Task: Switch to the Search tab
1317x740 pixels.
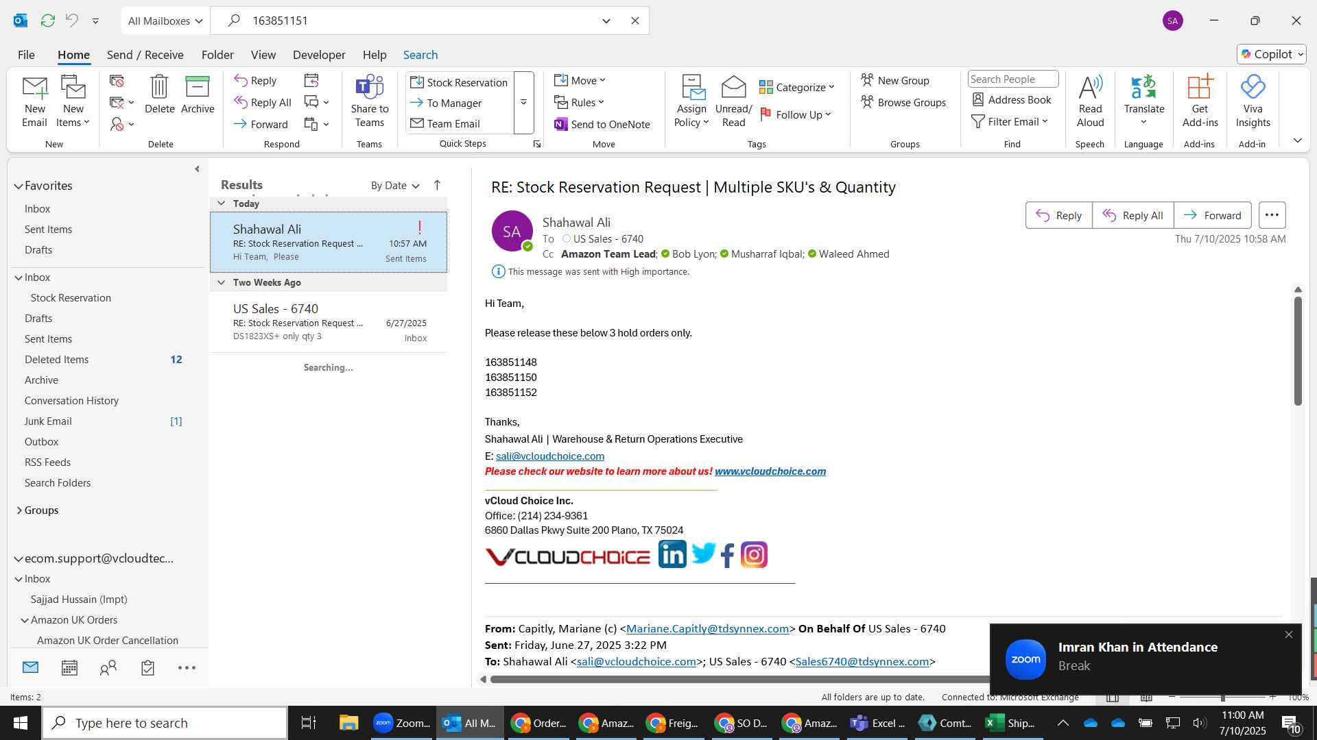Action: click(x=420, y=55)
